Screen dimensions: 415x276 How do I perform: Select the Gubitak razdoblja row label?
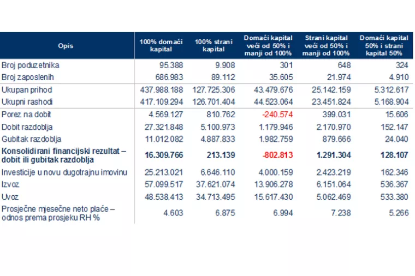pos(31,139)
